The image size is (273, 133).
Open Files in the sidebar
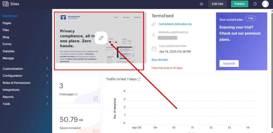click(x=6, y=30)
